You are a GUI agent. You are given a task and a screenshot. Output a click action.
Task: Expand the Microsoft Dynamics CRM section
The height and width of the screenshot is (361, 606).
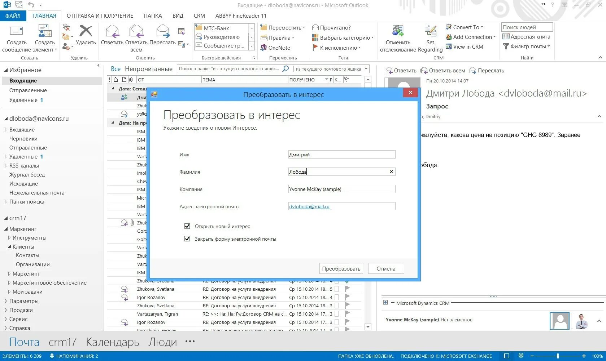(385, 303)
